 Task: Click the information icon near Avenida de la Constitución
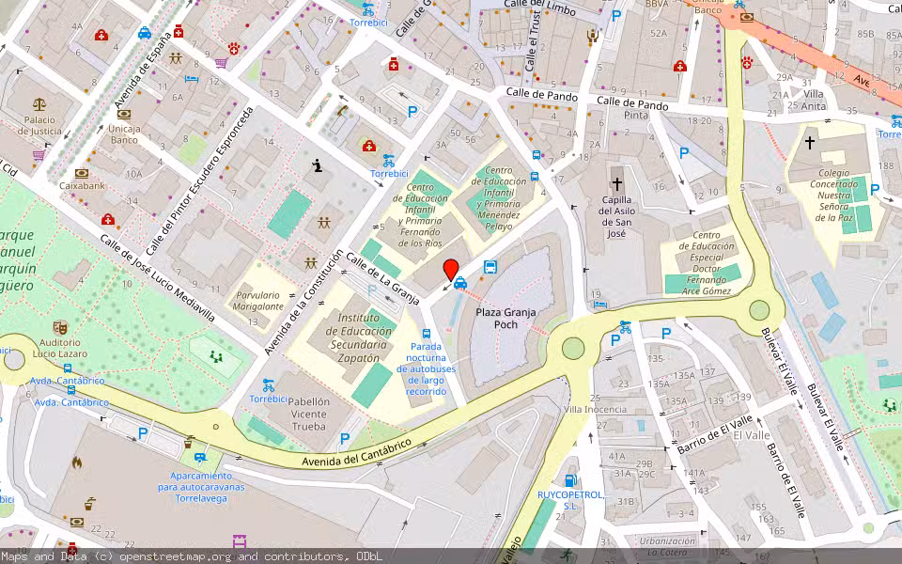(317, 165)
